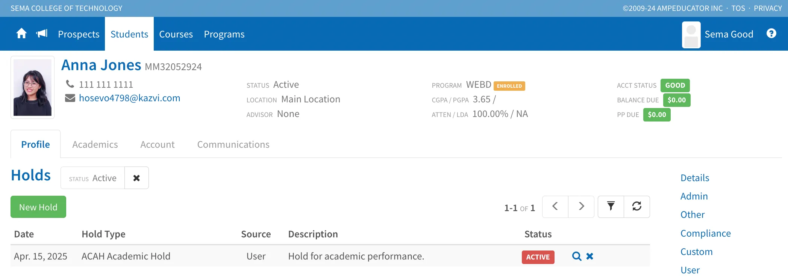This screenshot has width=788, height=279.
Task: Delete the ACAH Academic Hold row
Action: [590, 256]
